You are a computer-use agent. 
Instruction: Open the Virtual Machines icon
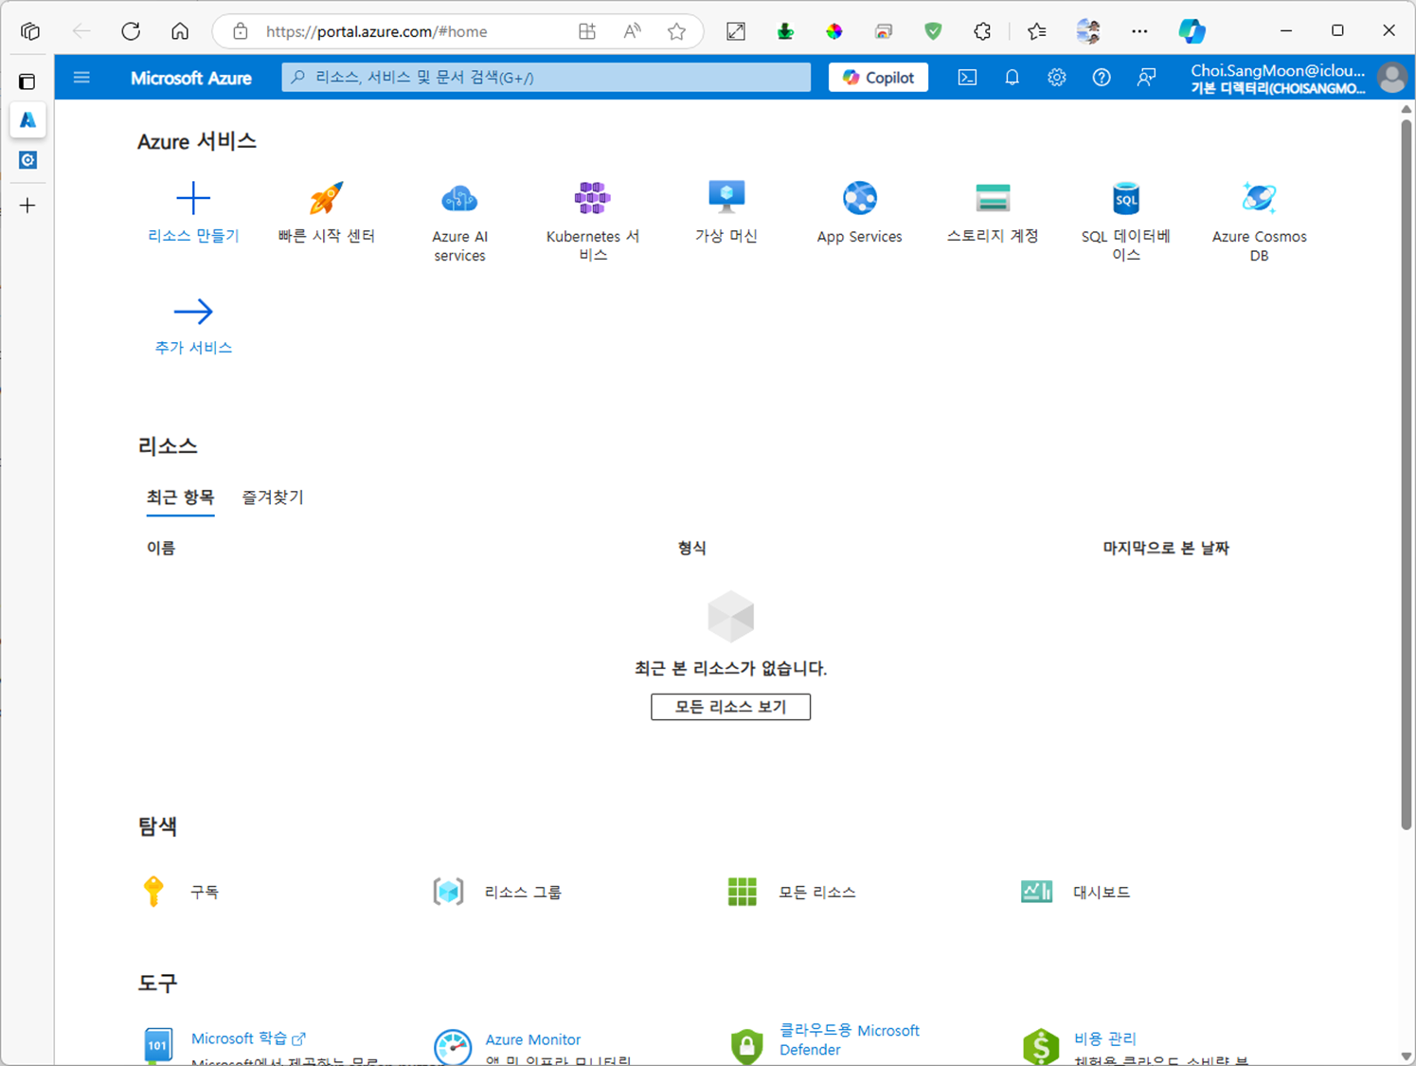point(726,197)
